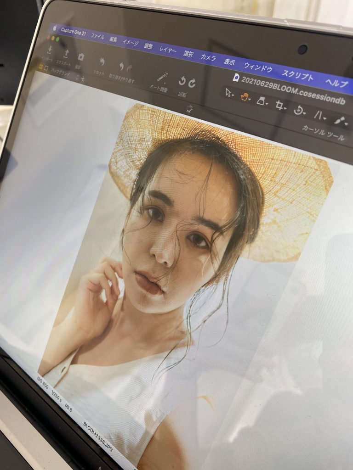Rotate the image left (counterclockwise)
Screen dimensions: 353x470
point(182,82)
